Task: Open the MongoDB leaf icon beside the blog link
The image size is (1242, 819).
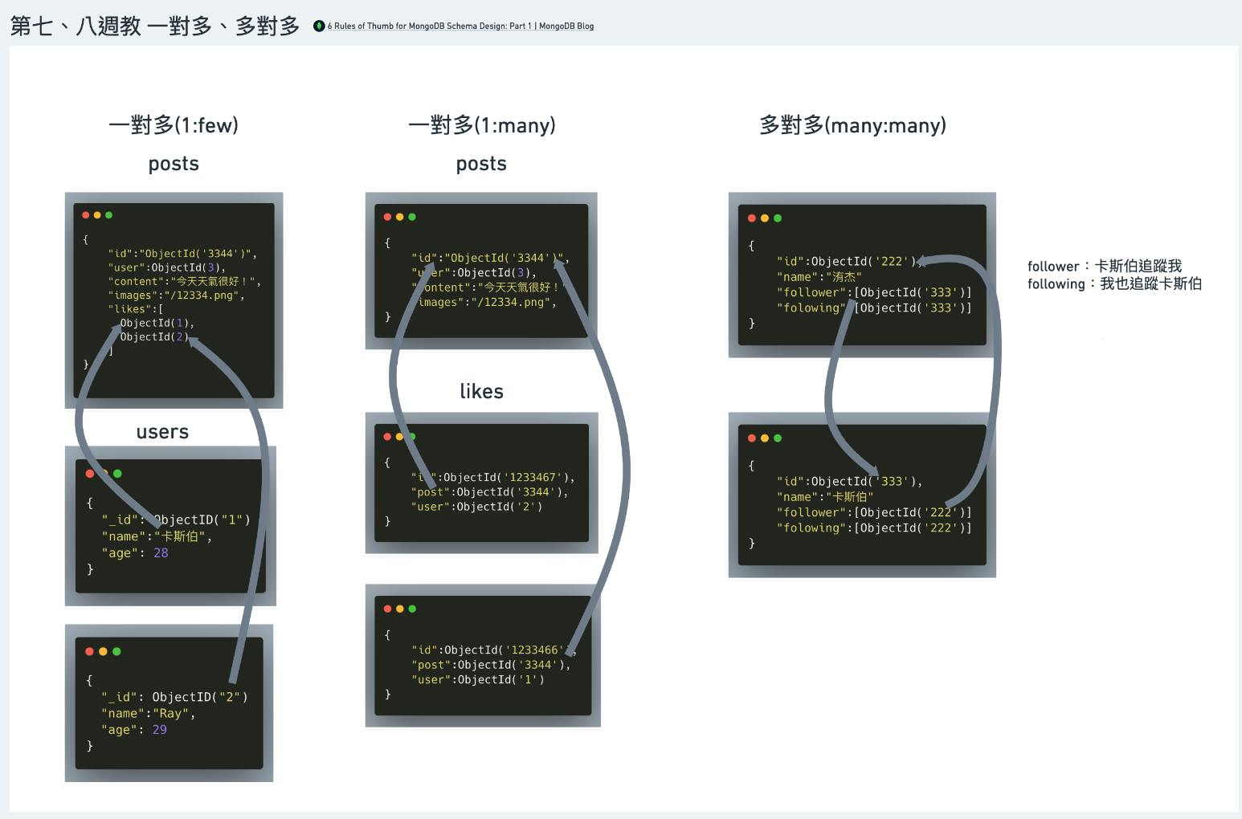Action: click(x=319, y=26)
